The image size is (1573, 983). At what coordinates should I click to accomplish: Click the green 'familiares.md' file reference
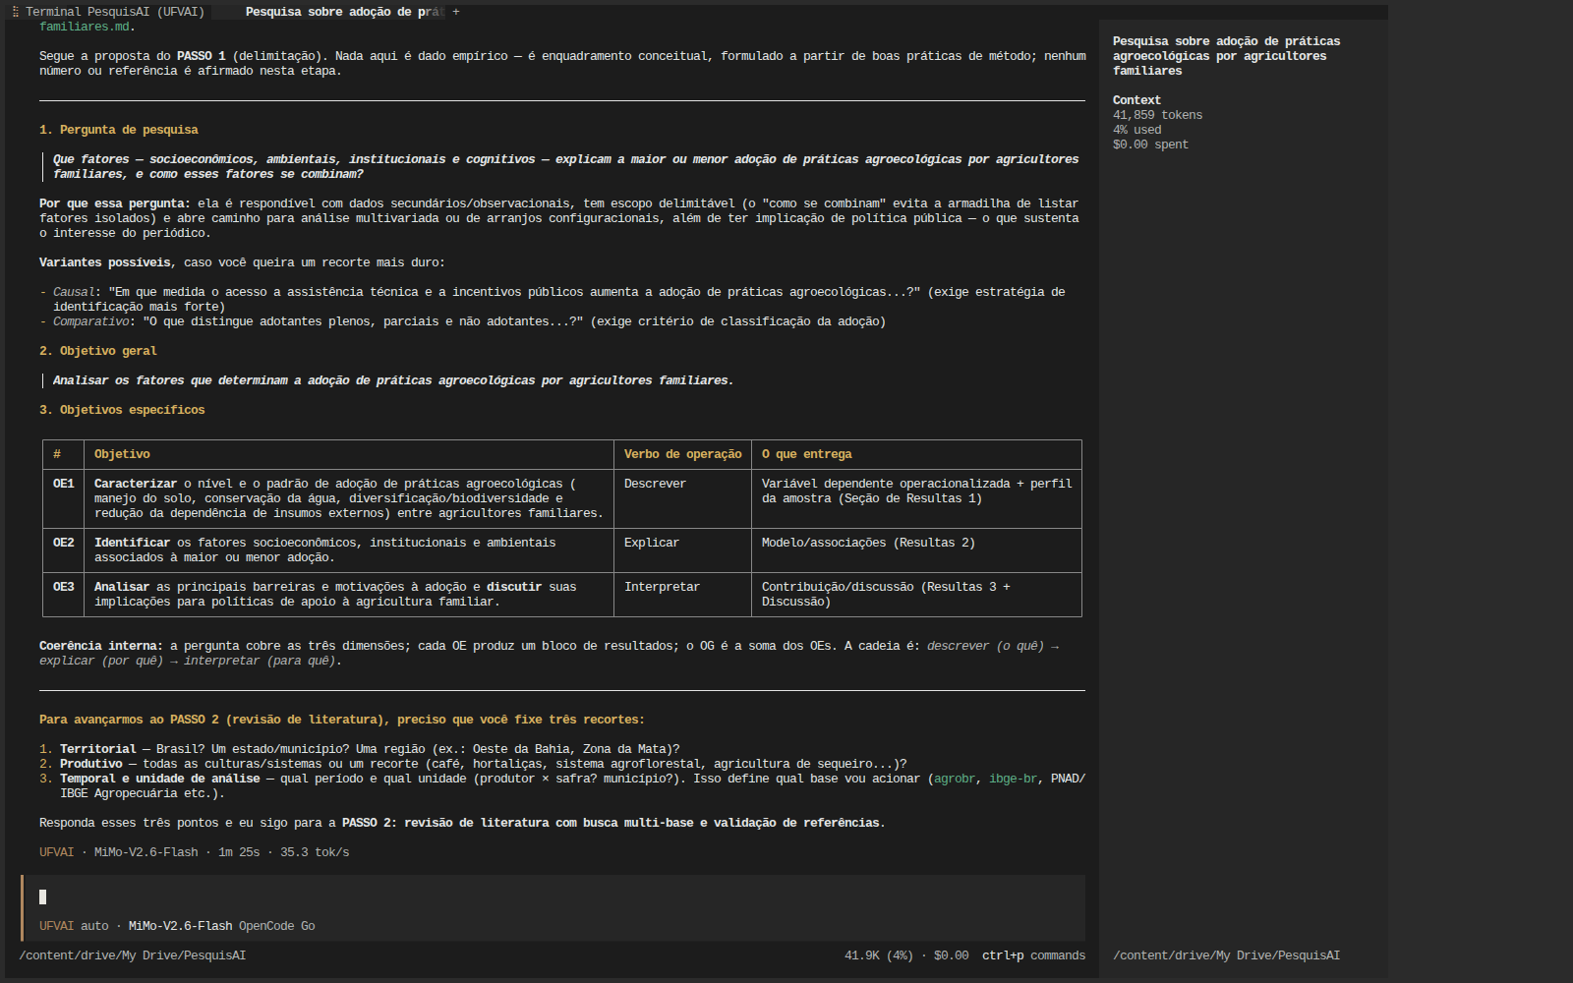coord(84,27)
